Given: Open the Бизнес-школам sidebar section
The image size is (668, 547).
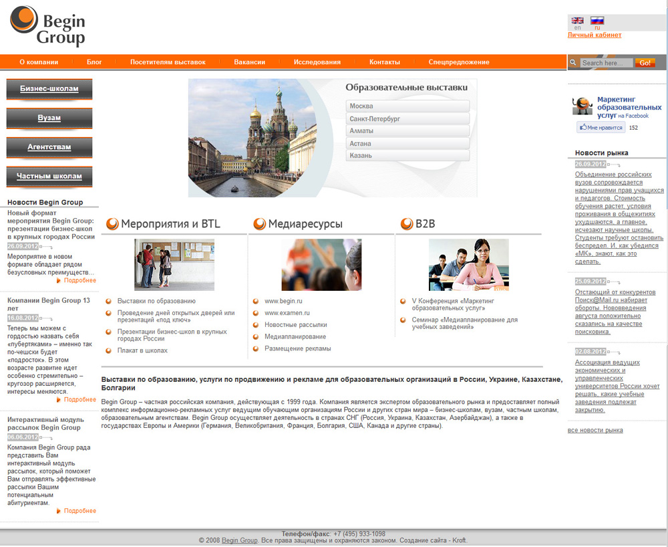Looking at the screenshot, I should click(x=49, y=89).
